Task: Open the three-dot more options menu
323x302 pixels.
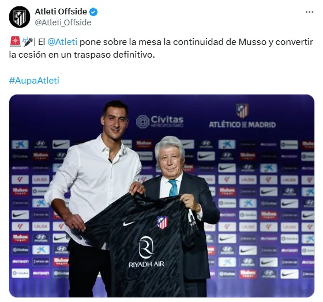Action: pos(309,12)
